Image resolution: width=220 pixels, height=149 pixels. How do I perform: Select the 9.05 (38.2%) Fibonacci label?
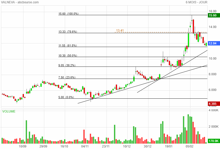pos(67,65)
